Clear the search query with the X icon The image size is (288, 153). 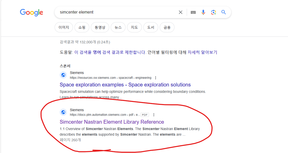[181, 12]
